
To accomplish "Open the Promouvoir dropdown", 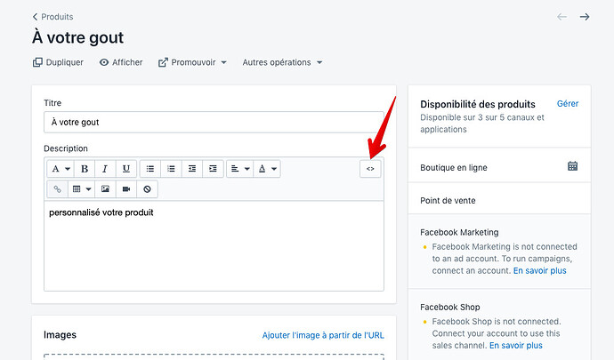I will 192,62.
